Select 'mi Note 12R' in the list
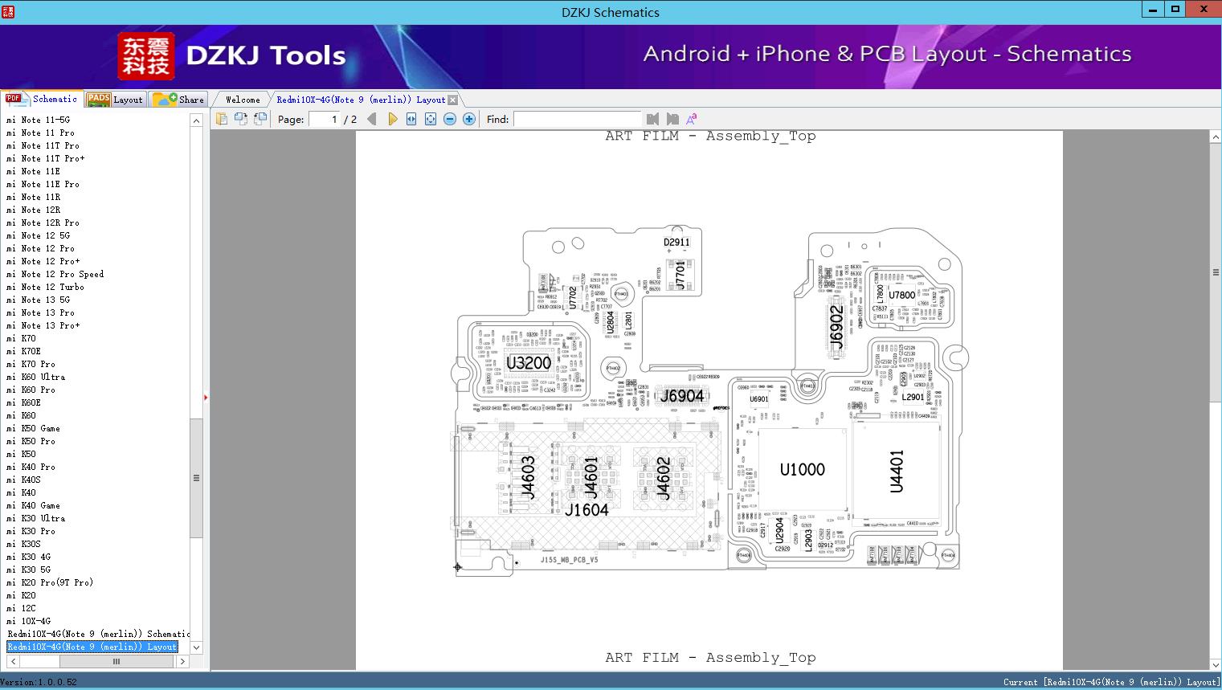Viewport: 1222px width, 690px height. pos(33,210)
